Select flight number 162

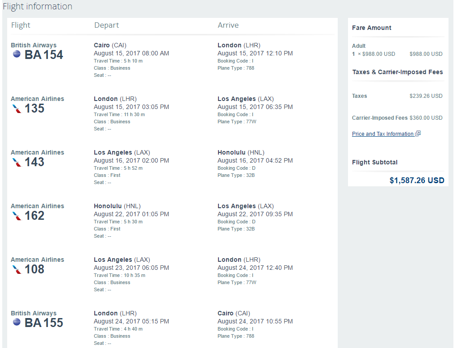34,216
